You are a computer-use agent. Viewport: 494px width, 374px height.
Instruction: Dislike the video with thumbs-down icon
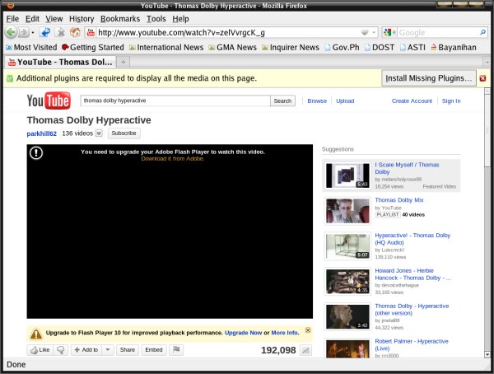61,350
